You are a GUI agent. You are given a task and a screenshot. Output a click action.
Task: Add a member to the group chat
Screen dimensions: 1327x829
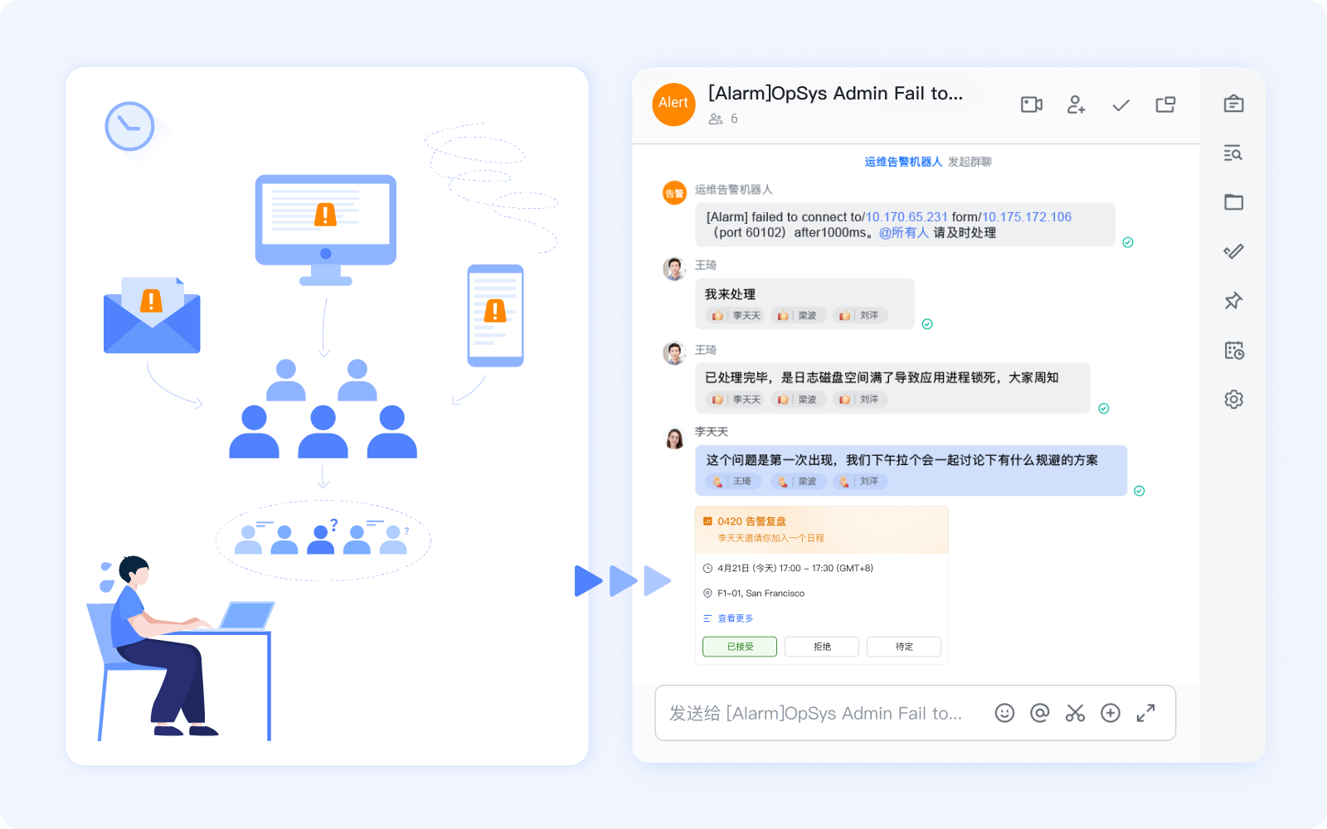click(x=1076, y=104)
